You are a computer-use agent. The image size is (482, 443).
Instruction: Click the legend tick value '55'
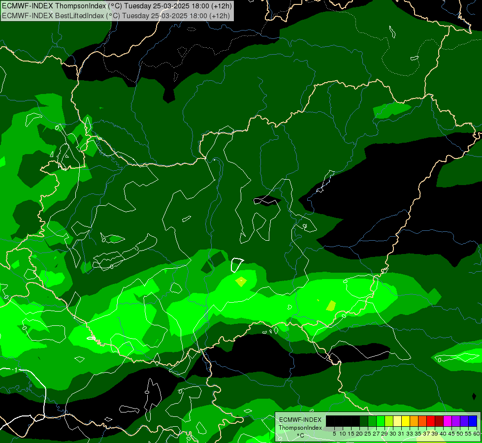coord(469,434)
